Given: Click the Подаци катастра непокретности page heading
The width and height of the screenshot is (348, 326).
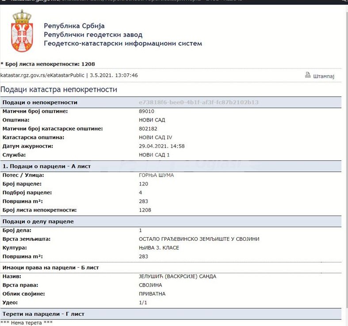Looking at the screenshot, I should (x=58, y=90).
